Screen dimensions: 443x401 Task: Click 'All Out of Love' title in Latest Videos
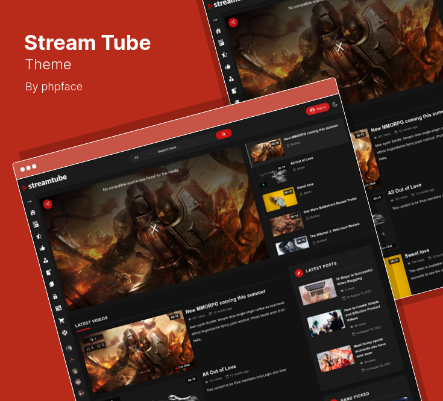pyautogui.click(x=219, y=370)
